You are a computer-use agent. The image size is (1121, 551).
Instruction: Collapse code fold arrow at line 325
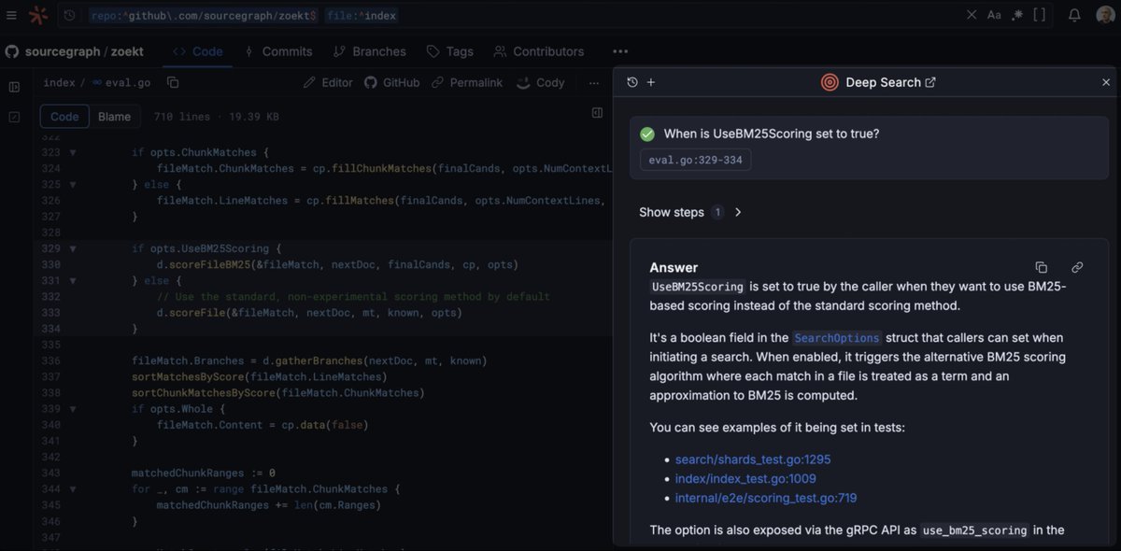click(73, 184)
